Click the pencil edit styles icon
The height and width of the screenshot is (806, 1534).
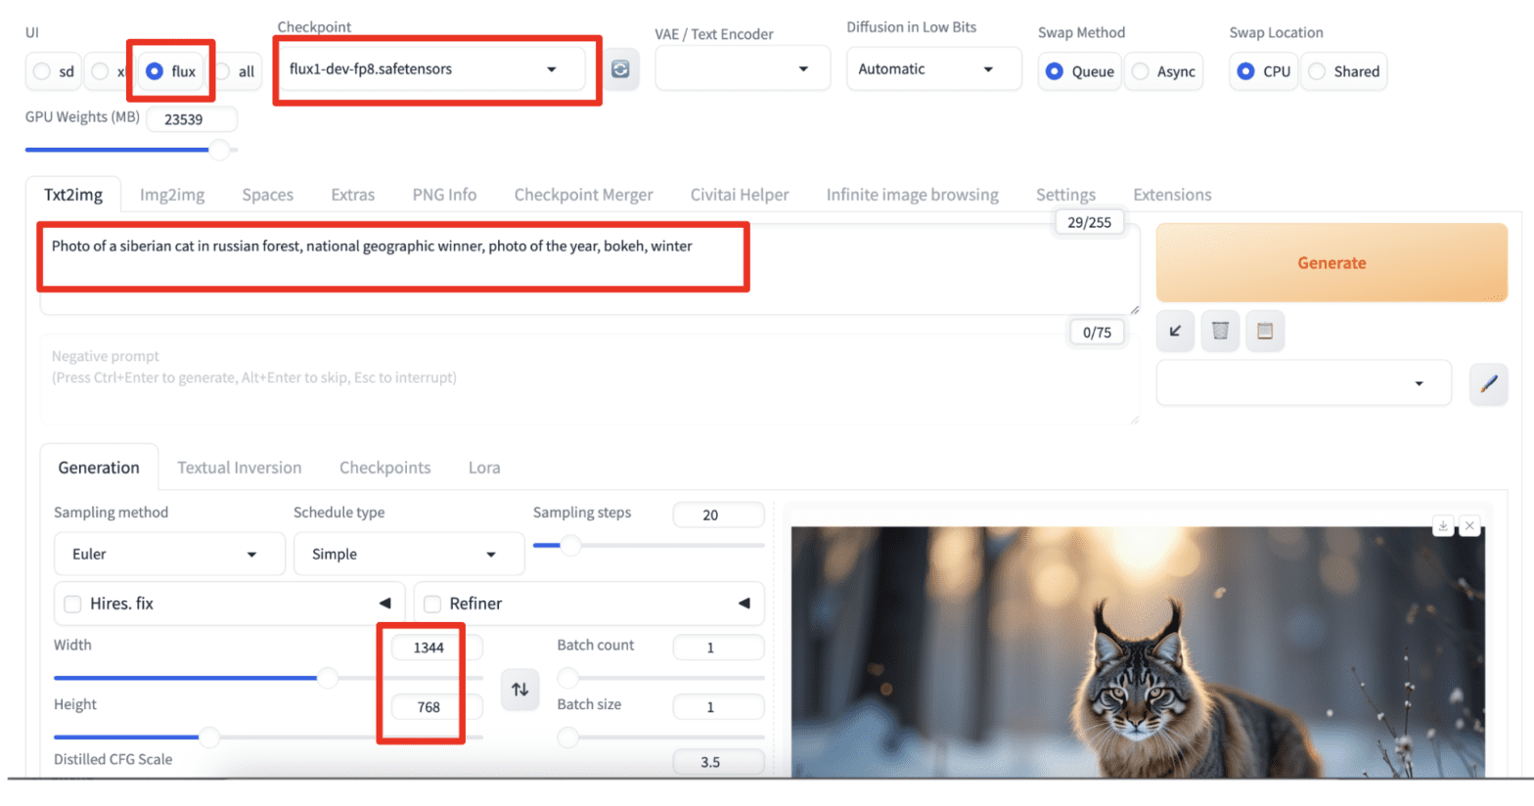coord(1488,384)
